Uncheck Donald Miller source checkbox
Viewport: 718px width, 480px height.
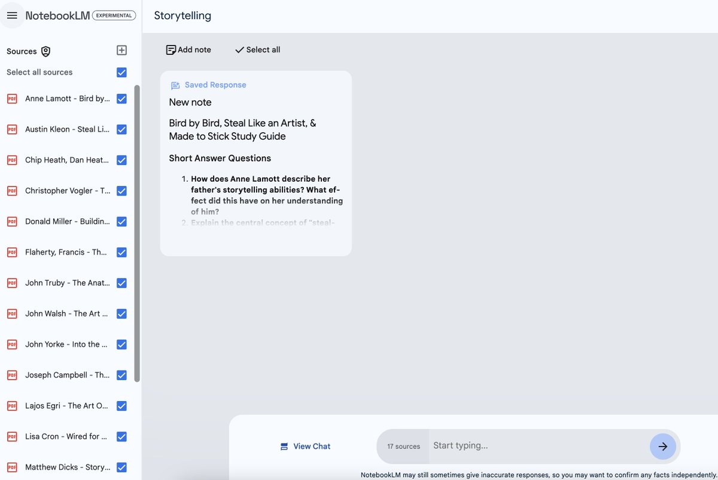tap(121, 222)
